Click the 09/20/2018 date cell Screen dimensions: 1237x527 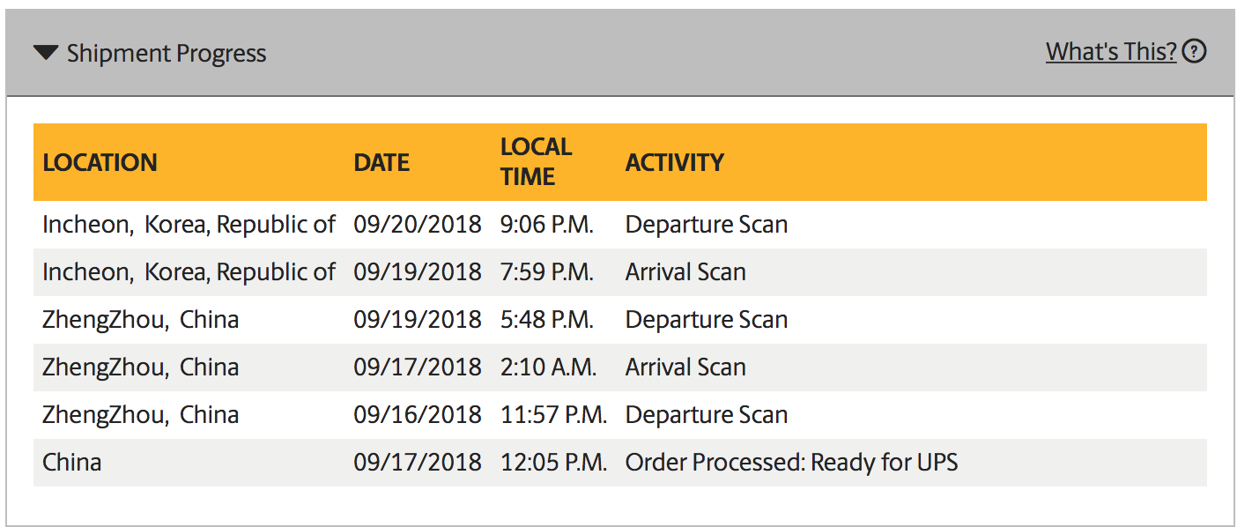418,225
